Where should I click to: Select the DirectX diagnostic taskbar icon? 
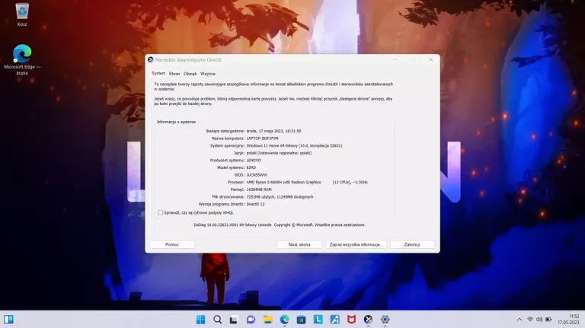368,320
